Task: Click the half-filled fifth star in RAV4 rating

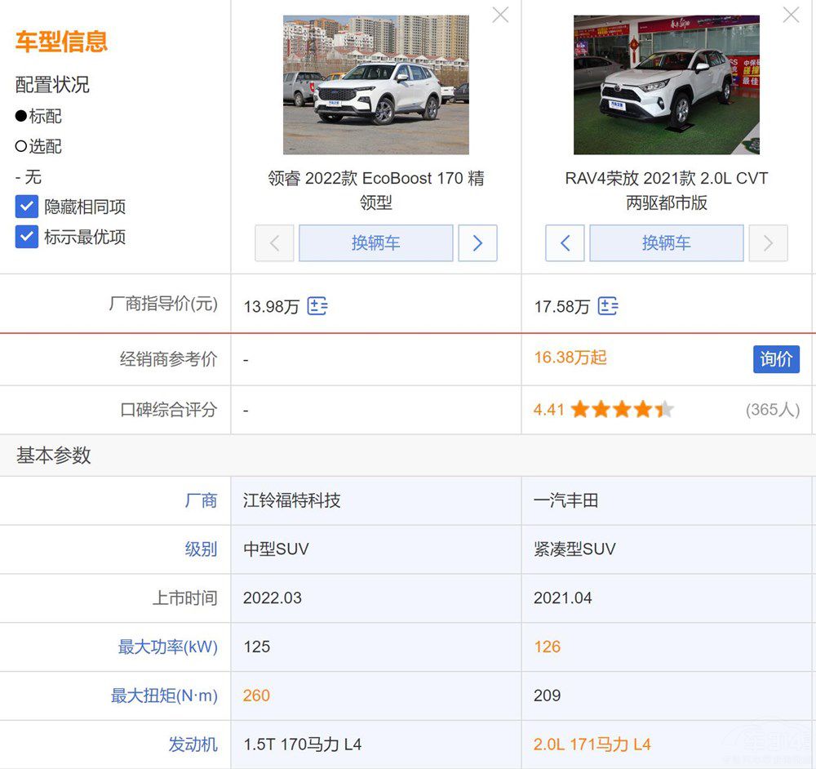Action: 664,409
